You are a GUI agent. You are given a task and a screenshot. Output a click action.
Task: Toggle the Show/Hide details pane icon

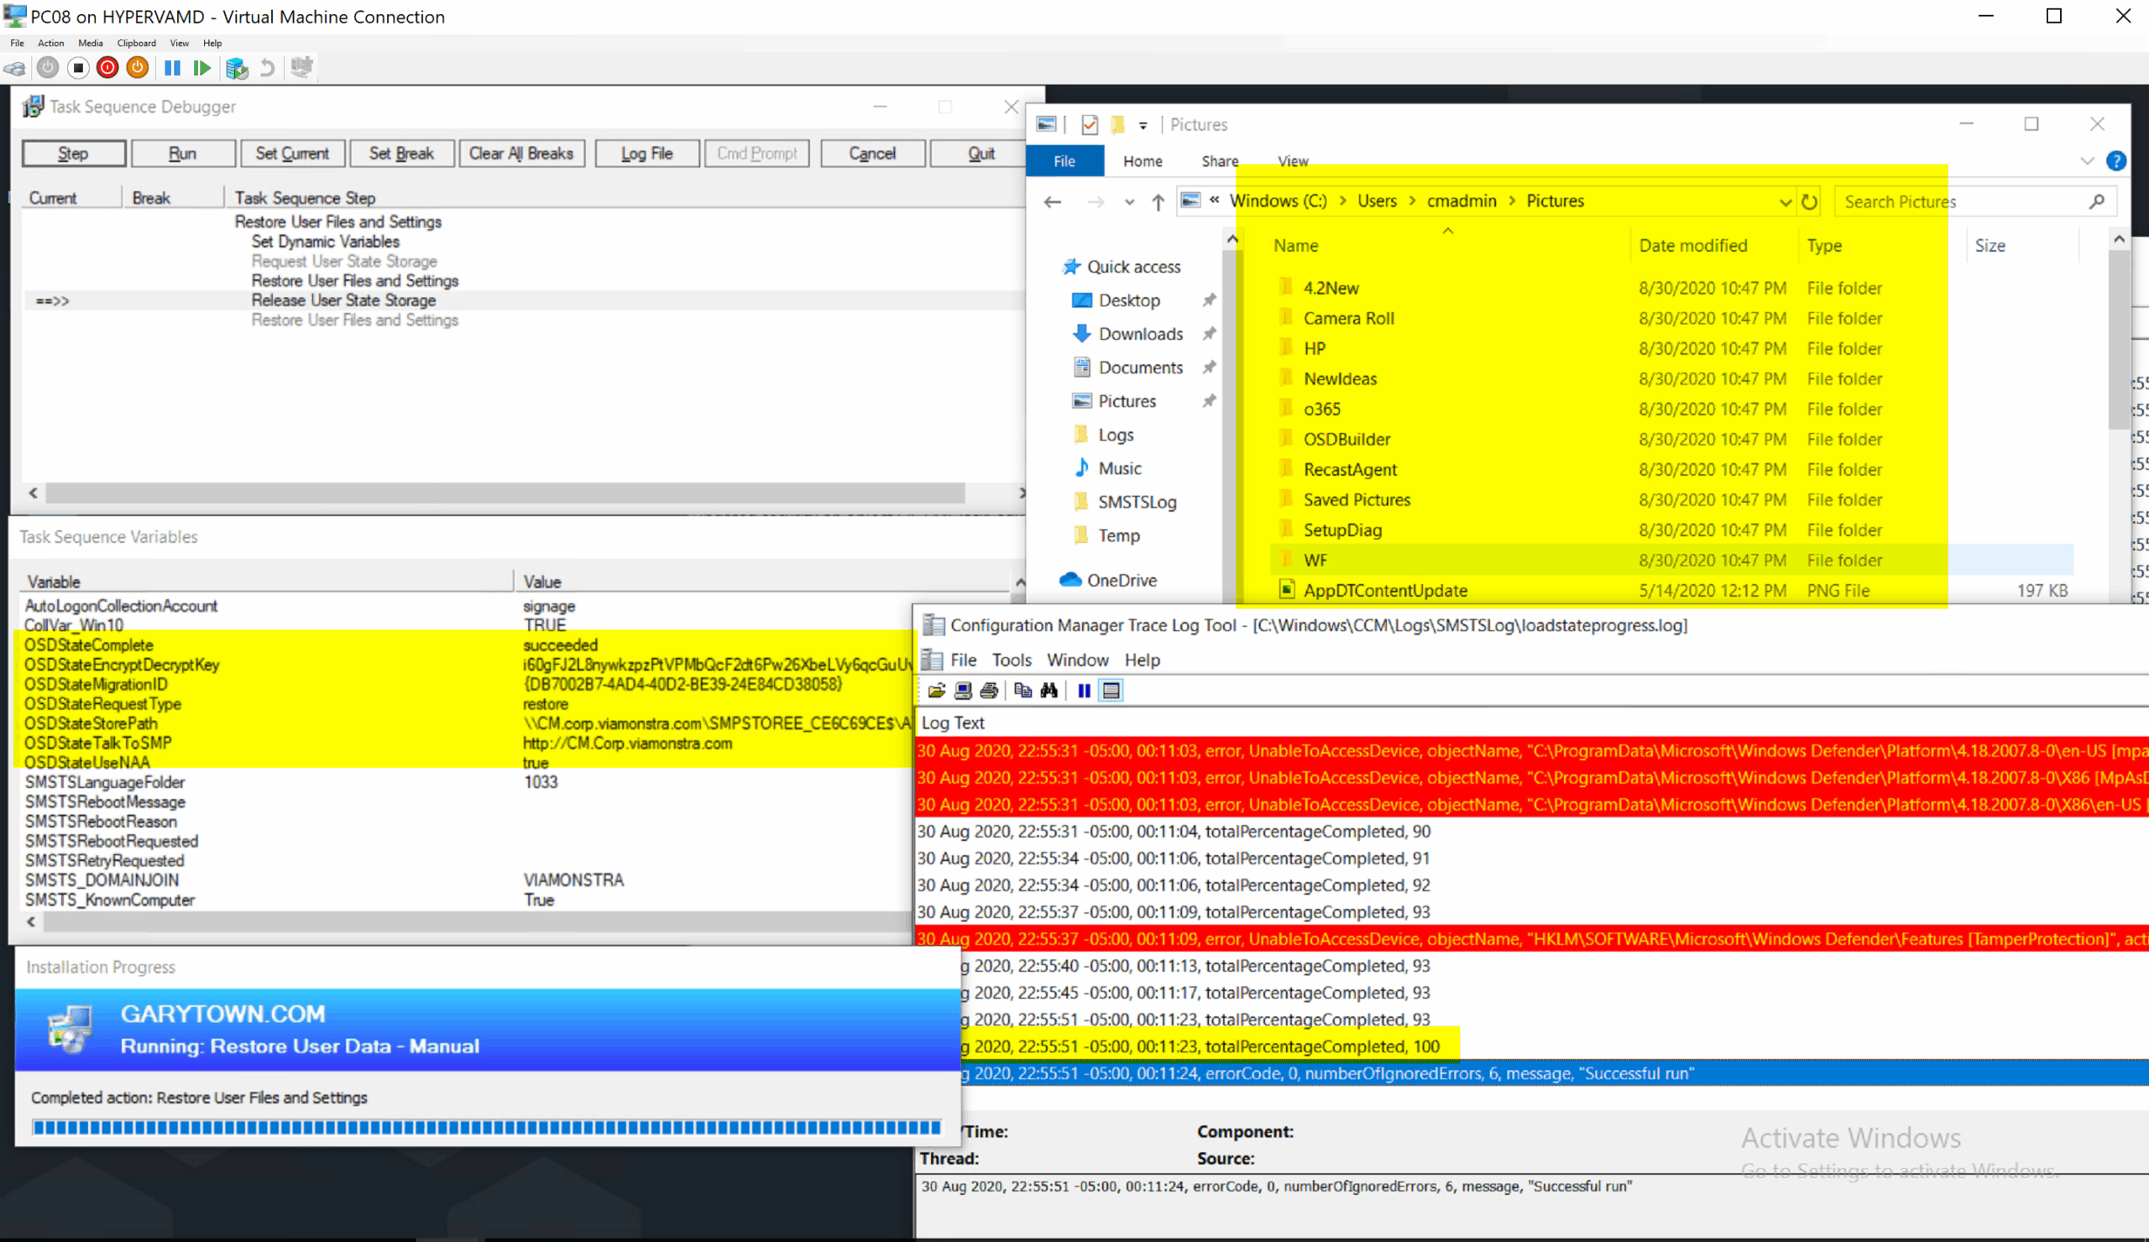(x=1111, y=691)
